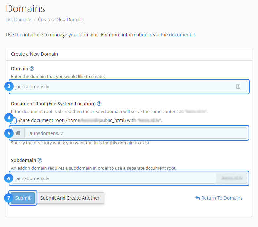Click the blurred domain suffix after Subdomain field
258x227 pixels.
pos(232,178)
